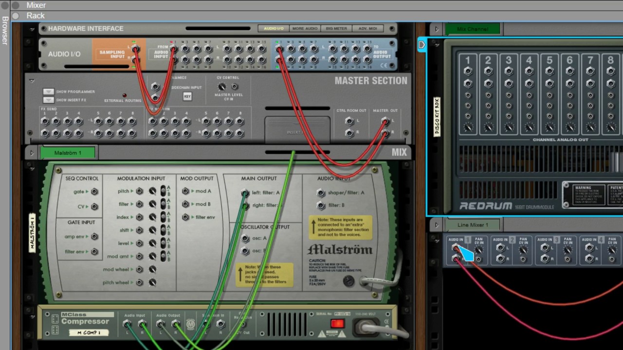The width and height of the screenshot is (623, 350).
Task: Click the sidechain KEY button
Action: [x=187, y=96]
